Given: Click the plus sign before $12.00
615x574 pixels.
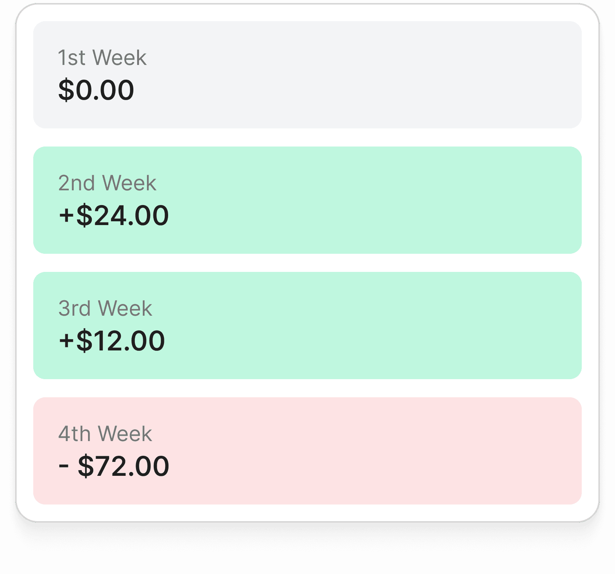Looking at the screenshot, I should point(66,341).
